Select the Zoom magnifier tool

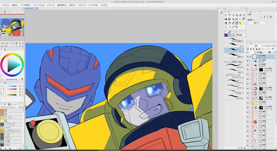(x=226, y=27)
